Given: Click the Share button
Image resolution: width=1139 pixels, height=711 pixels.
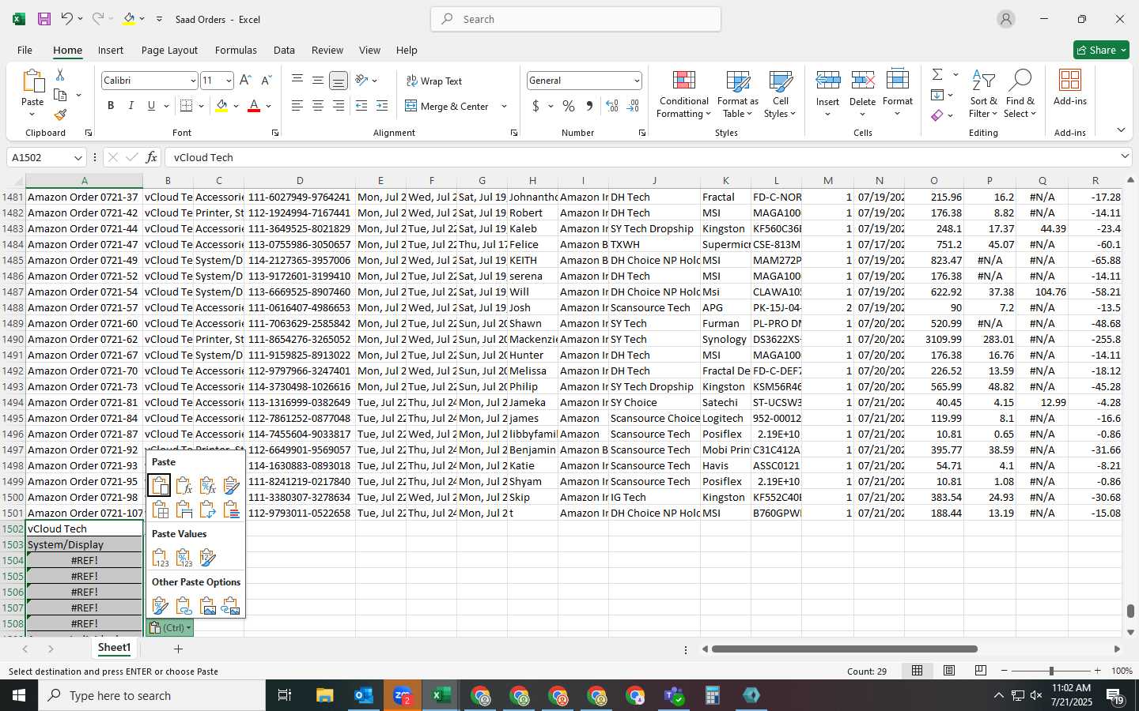Looking at the screenshot, I should coord(1101,50).
